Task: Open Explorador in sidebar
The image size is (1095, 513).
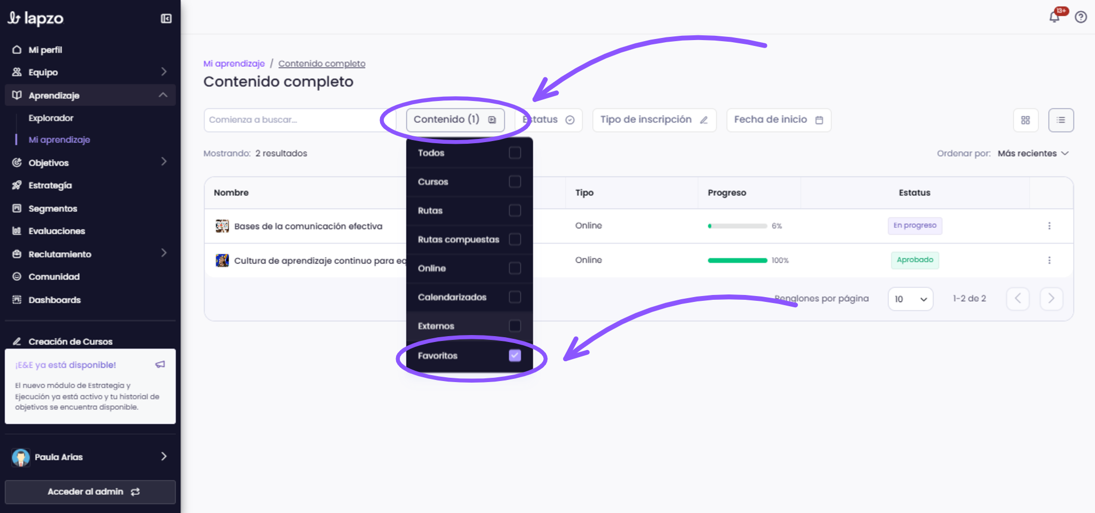Action: (x=51, y=118)
